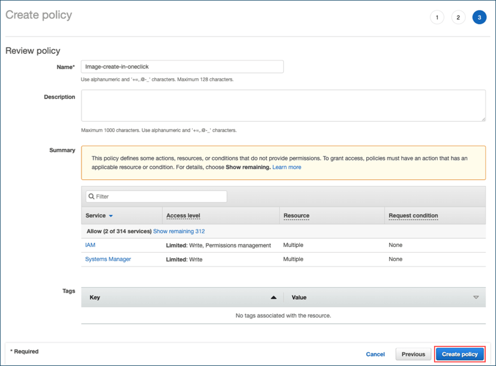
Task: Go to step 2 indicator
Action: (x=458, y=17)
